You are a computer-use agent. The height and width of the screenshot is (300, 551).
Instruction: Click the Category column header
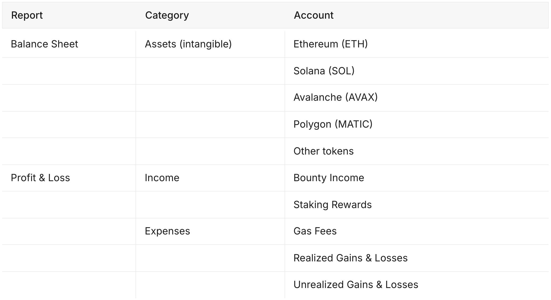[167, 15]
